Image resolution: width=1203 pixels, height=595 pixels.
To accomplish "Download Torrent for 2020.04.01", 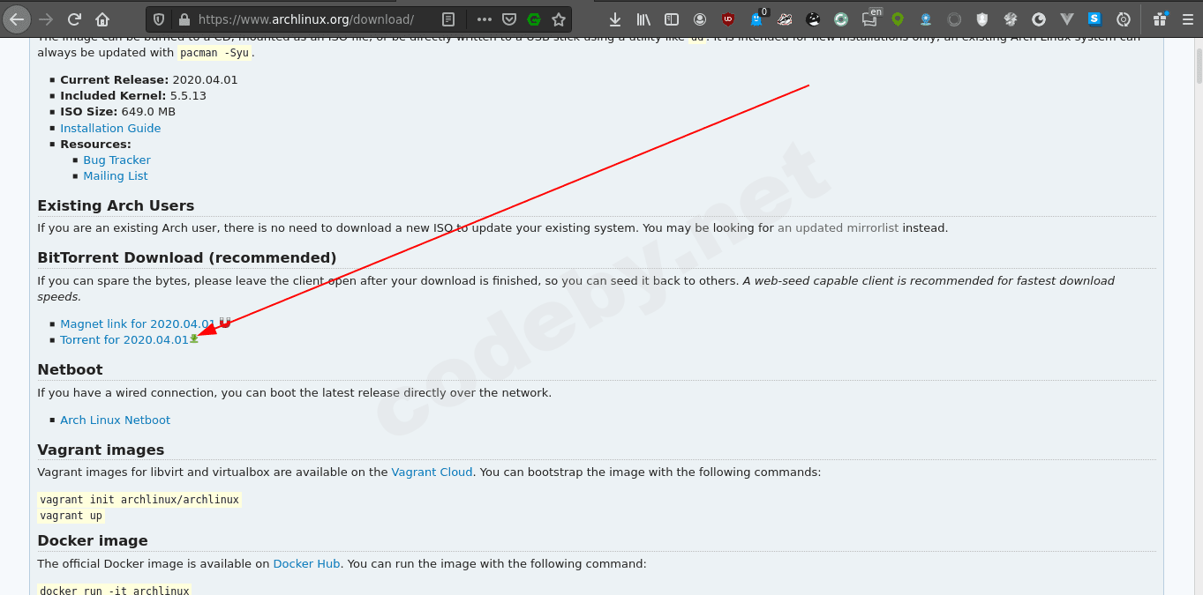I will coord(124,339).
